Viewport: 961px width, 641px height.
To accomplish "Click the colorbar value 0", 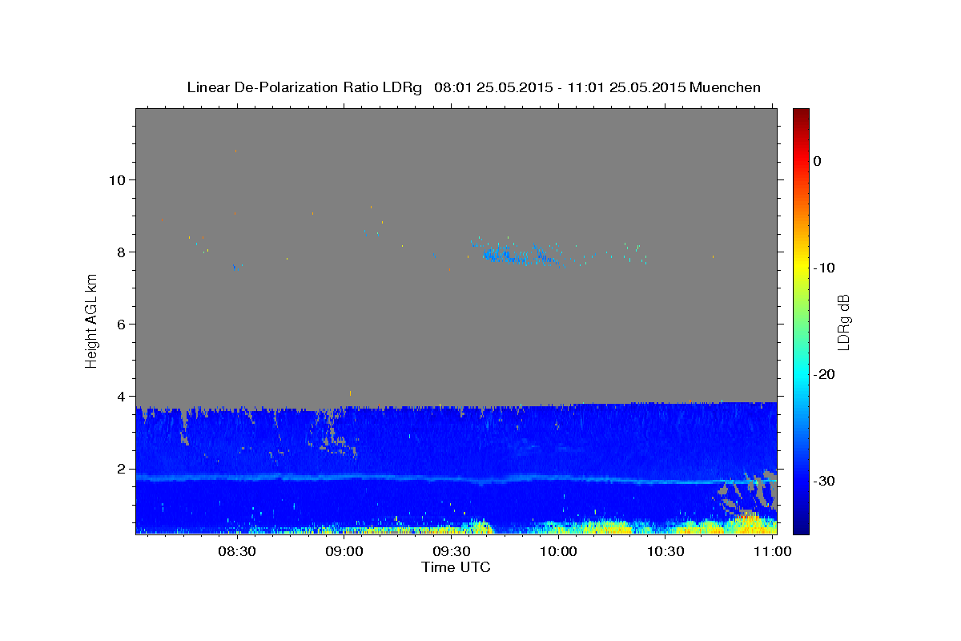I will (818, 161).
